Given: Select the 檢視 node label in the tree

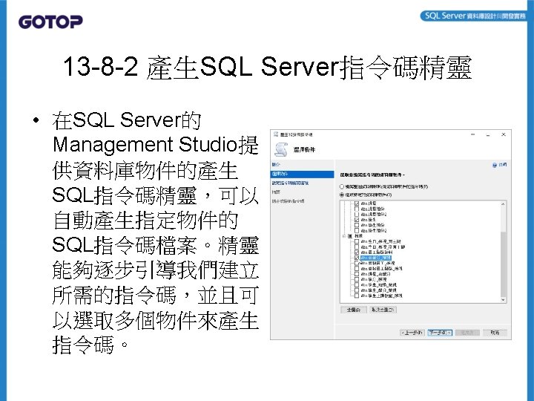Looking at the screenshot, I should [x=359, y=236].
